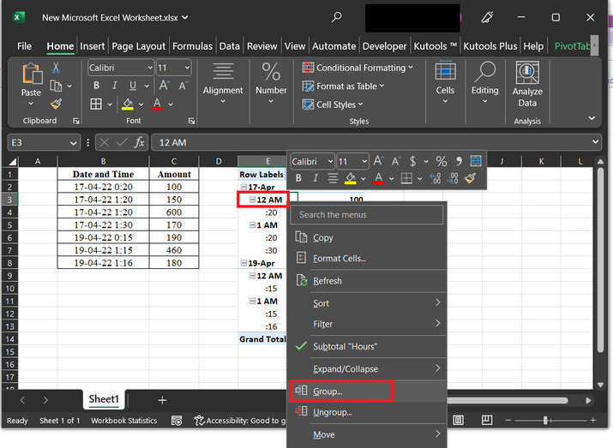The width and height of the screenshot is (613, 448).
Task: Toggle Bold in the ribbon Font group
Action: pyautogui.click(x=96, y=86)
